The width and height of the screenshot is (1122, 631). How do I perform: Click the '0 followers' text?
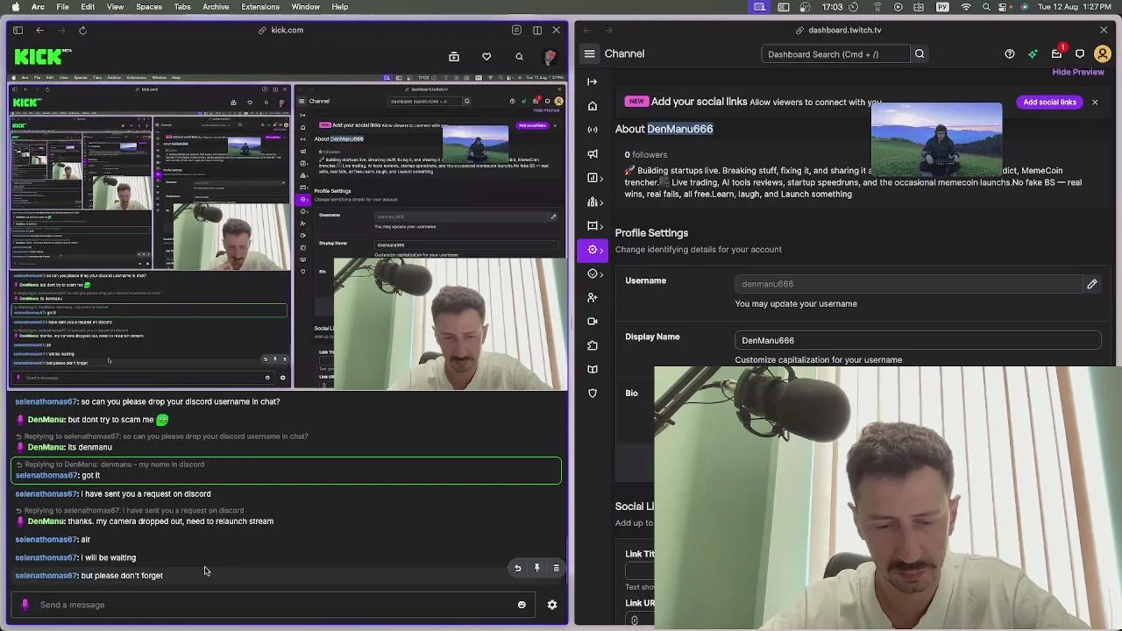[x=646, y=155]
